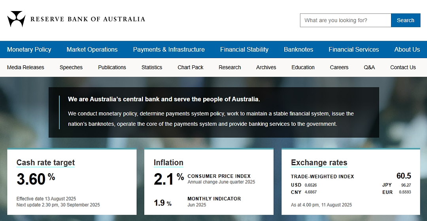
Task: Click 'We are Australia's central bank' headline
Action: point(164,99)
